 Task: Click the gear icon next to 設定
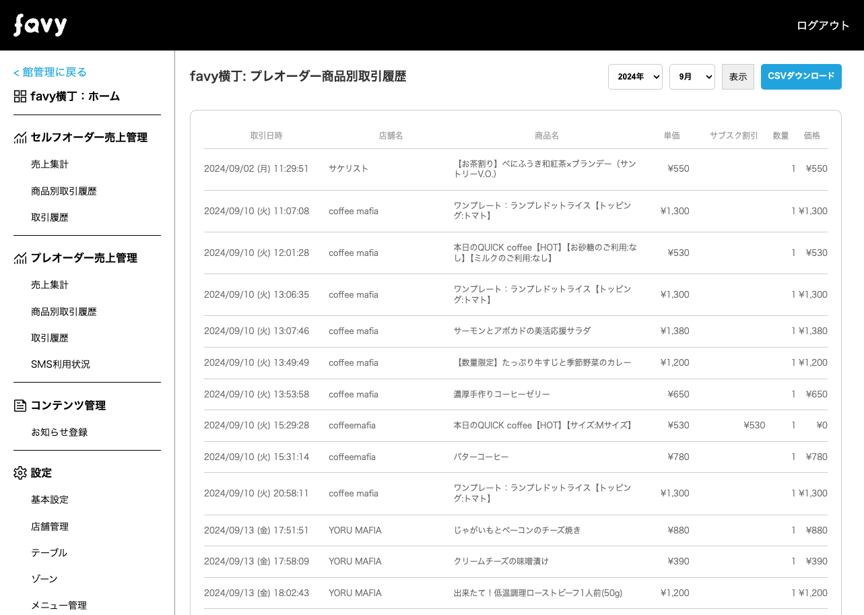20,473
